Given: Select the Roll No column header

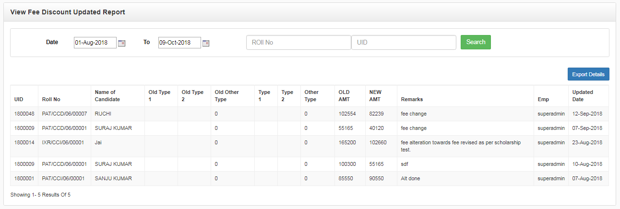Looking at the screenshot, I should pyautogui.click(x=51, y=99).
